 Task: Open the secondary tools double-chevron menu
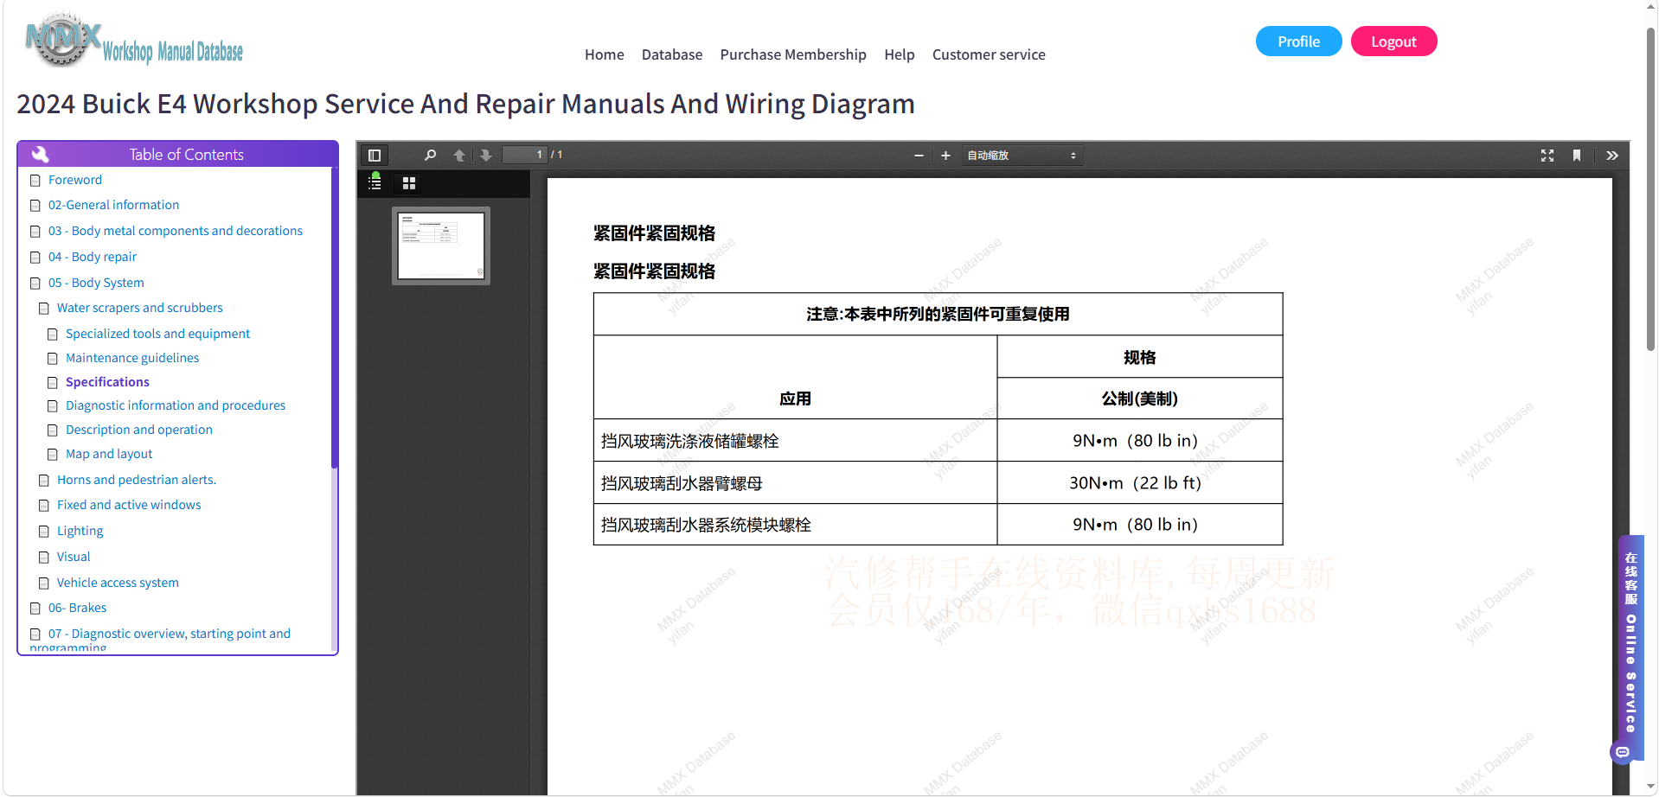click(1612, 156)
